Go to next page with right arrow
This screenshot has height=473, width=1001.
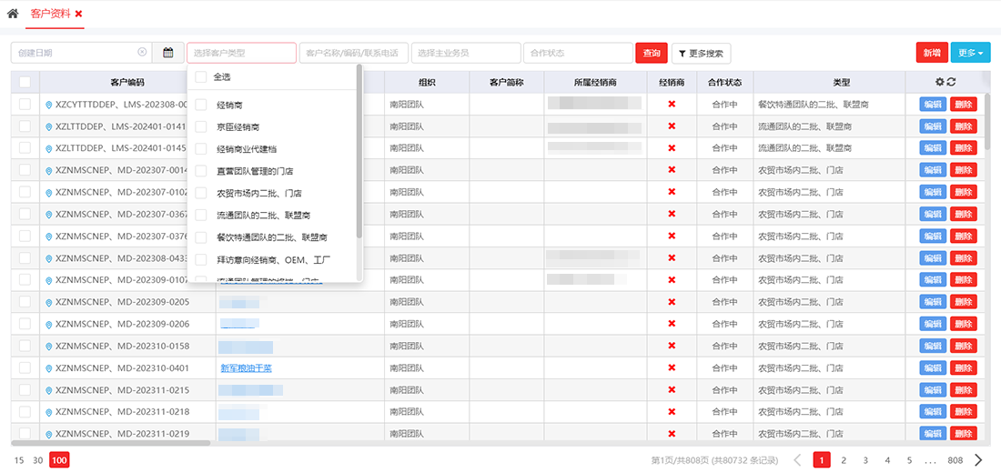pos(979,460)
